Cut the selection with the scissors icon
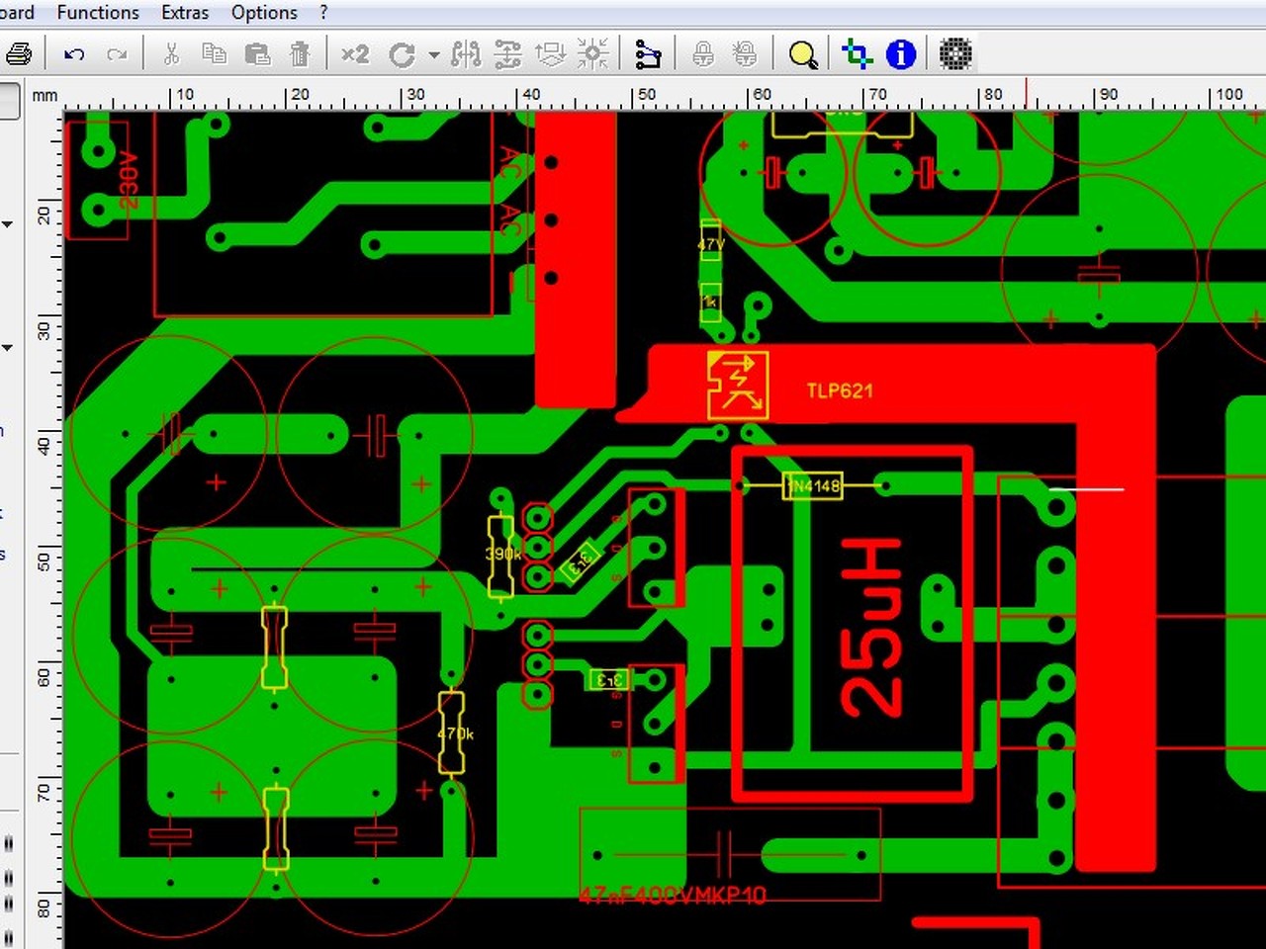 point(171,53)
